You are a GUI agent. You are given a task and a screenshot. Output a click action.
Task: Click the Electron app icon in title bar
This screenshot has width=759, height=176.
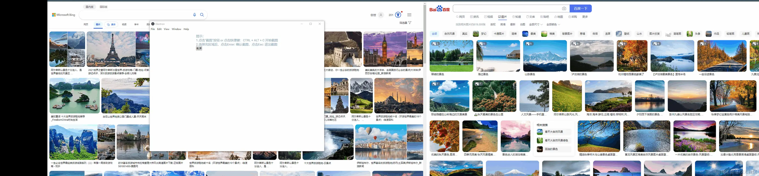[x=153, y=24]
